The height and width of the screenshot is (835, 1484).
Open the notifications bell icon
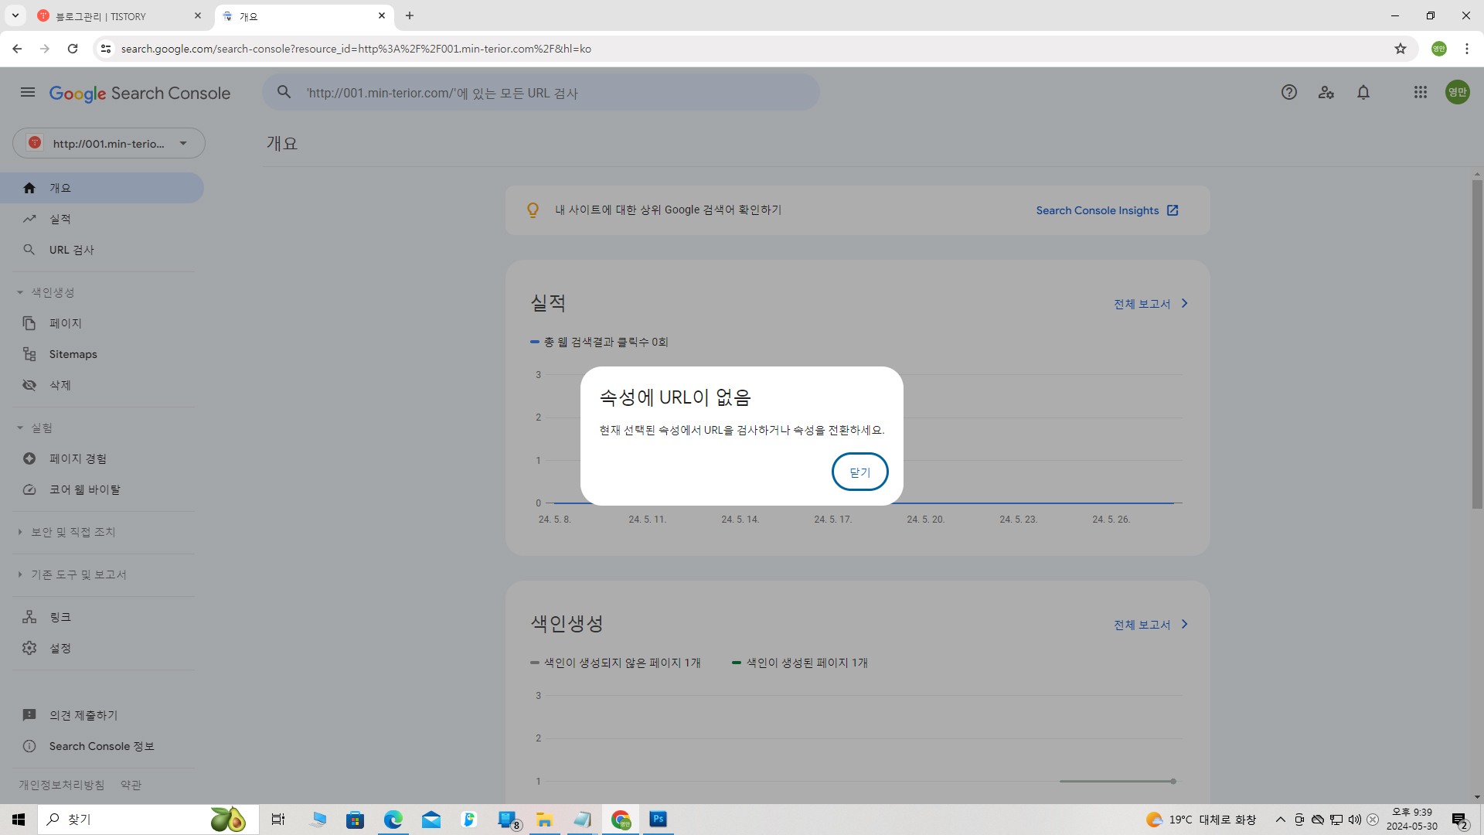(x=1363, y=93)
